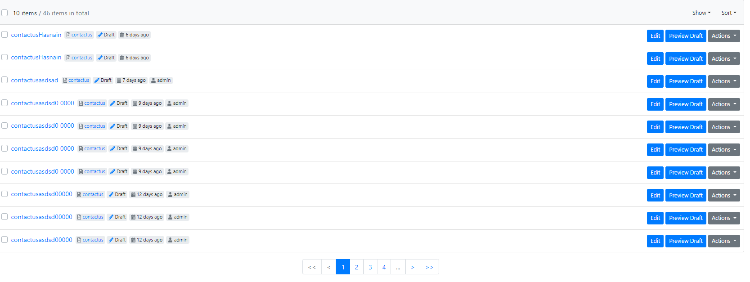Open Actions for the last contactusasdsd00000 row
The width and height of the screenshot is (750, 282).
pyautogui.click(x=724, y=241)
